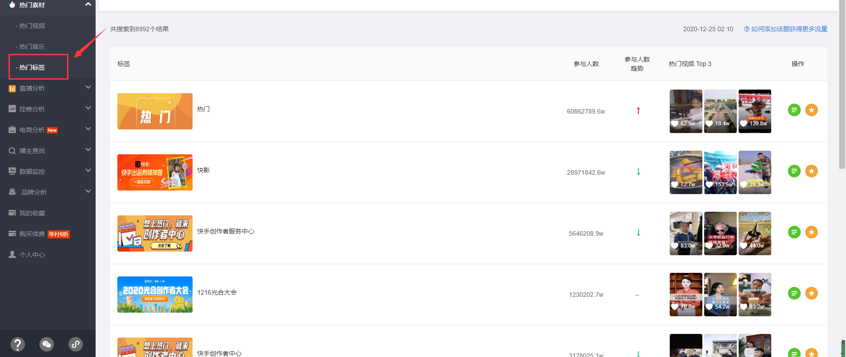
Task: Open 热门音乐 submenu item
Action: click(32, 47)
